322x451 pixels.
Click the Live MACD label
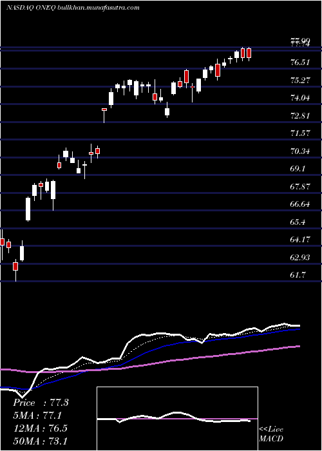(x=271, y=434)
